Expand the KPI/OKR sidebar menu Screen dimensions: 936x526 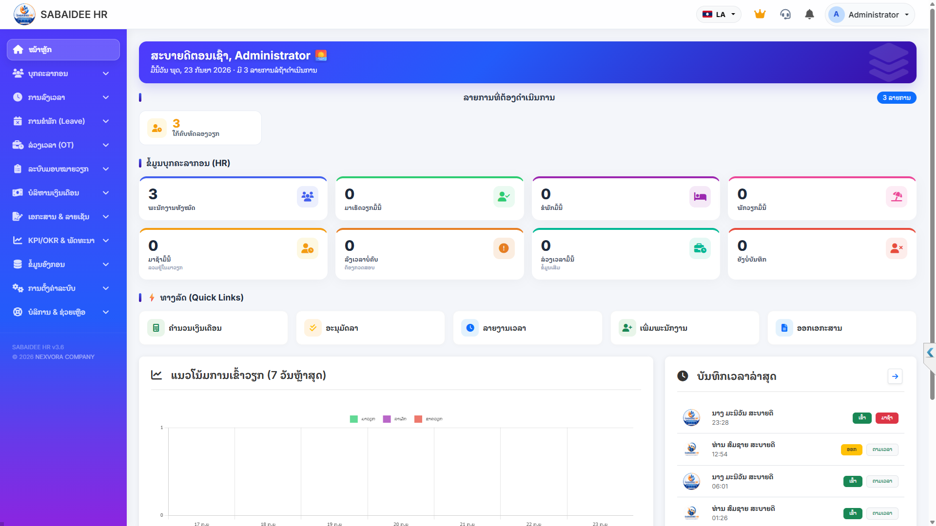pos(63,241)
